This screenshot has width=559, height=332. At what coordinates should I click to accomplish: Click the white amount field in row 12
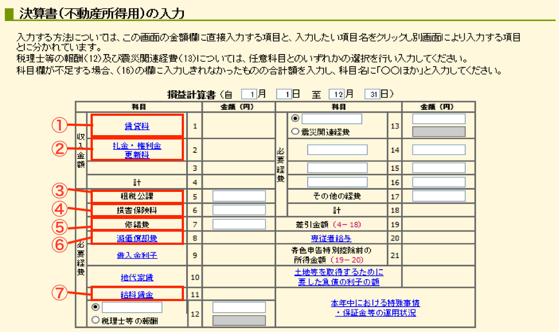pos(239,307)
